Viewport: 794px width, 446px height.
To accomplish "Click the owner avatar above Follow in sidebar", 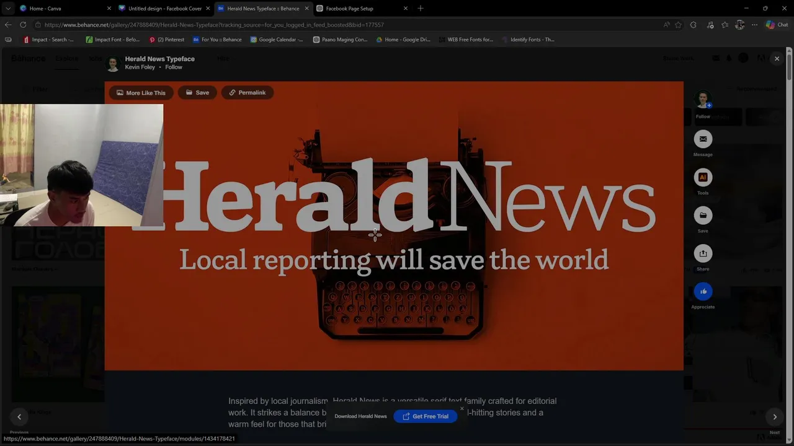I will tap(703, 100).
